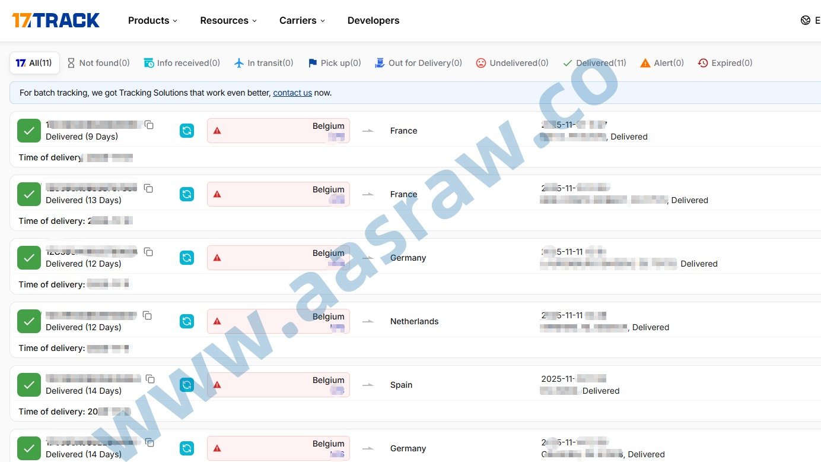The width and height of the screenshot is (821, 462).
Task: Click the green checkmark on Netherlands shipment
Action: [29, 321]
